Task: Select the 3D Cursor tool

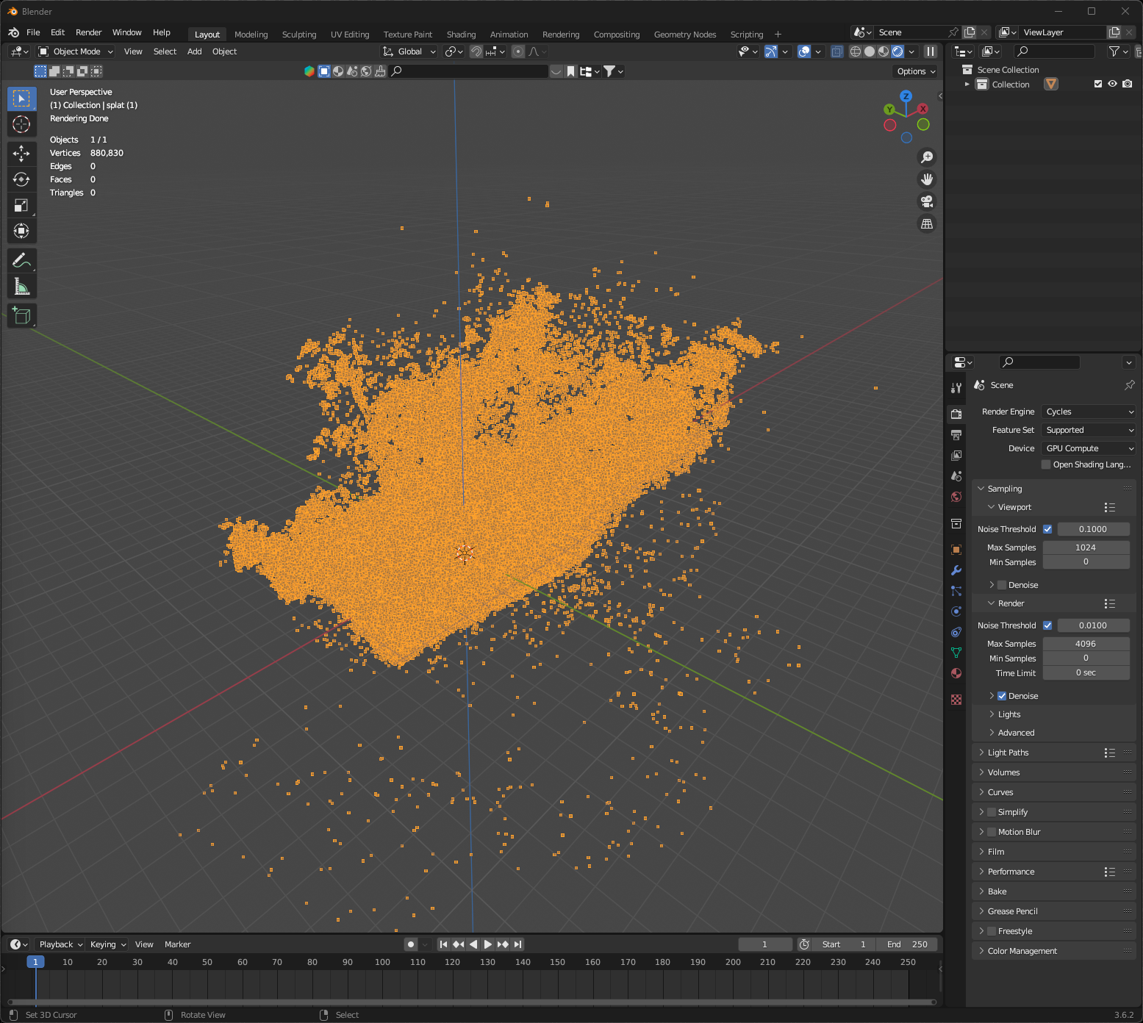Action: click(x=21, y=124)
